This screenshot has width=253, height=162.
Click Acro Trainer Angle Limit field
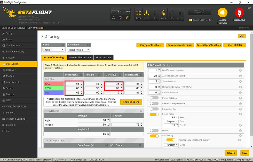154,76
